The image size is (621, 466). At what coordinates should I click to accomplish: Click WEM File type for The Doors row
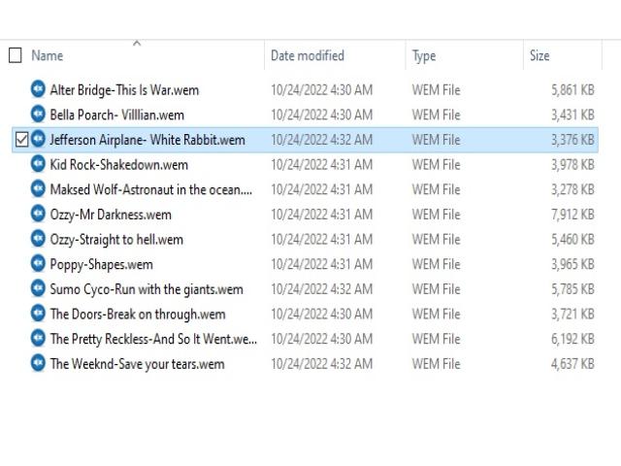coord(436,315)
